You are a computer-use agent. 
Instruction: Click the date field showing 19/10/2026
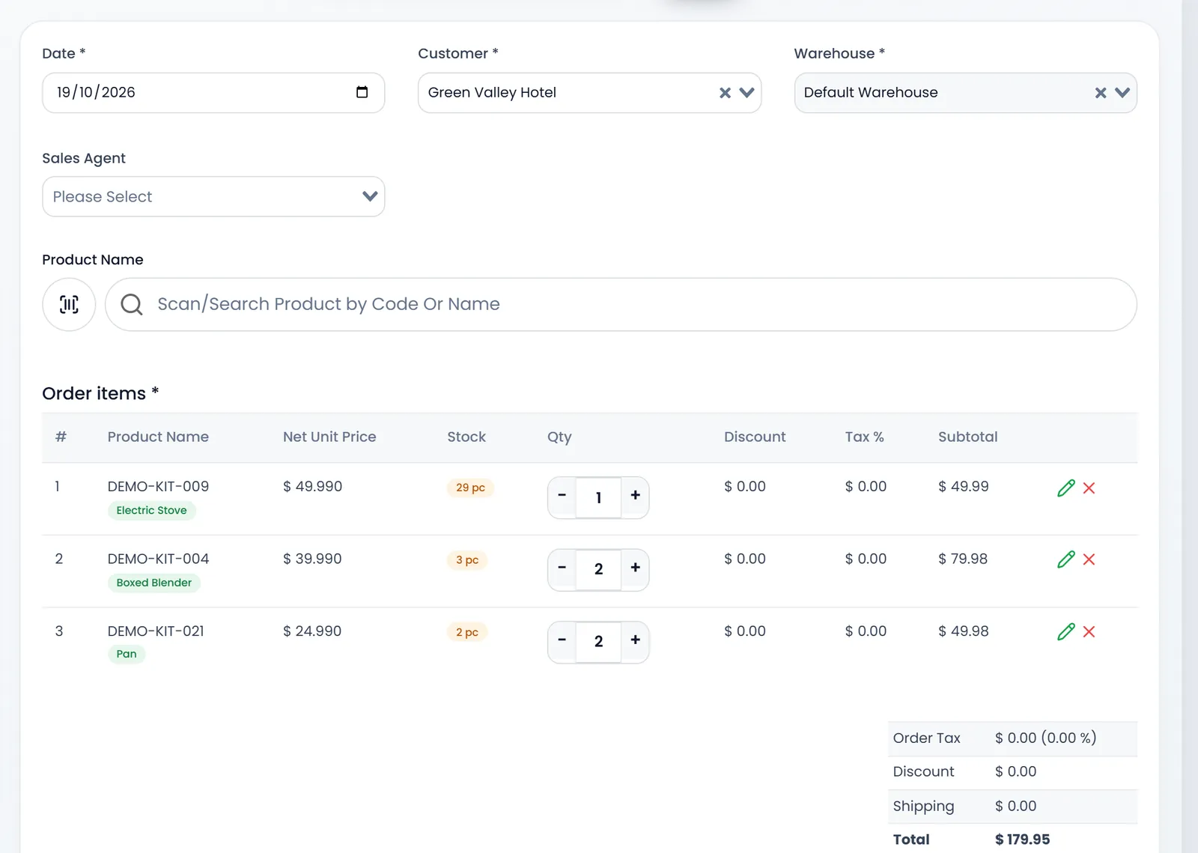tap(213, 93)
